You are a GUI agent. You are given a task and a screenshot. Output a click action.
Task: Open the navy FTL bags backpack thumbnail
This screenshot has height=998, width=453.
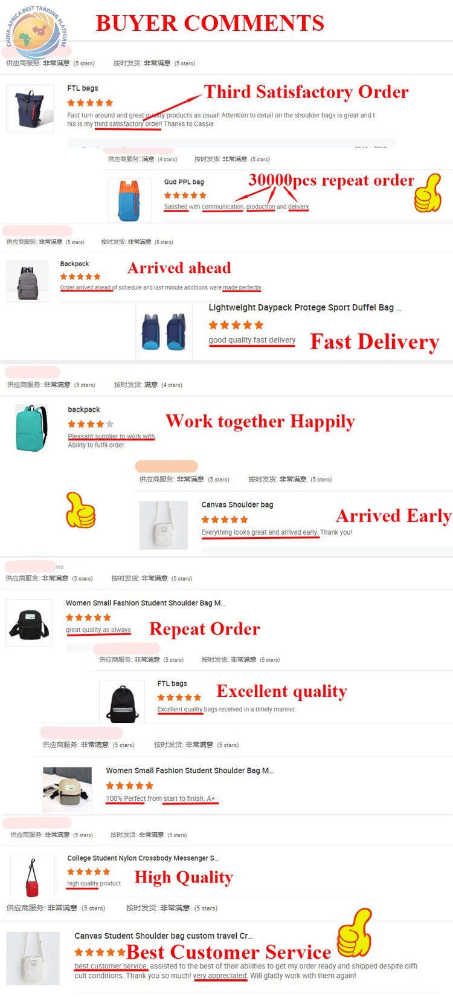pyautogui.click(x=30, y=108)
